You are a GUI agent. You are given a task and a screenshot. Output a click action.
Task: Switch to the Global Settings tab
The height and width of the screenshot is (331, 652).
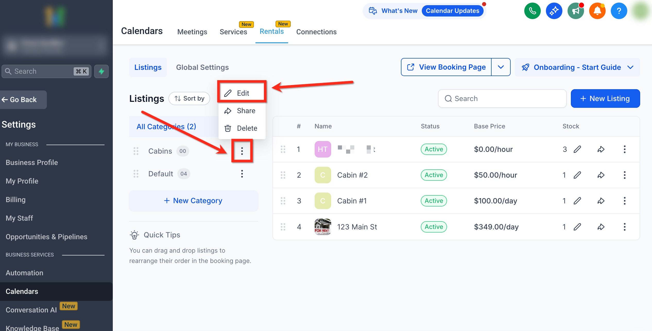pos(202,67)
